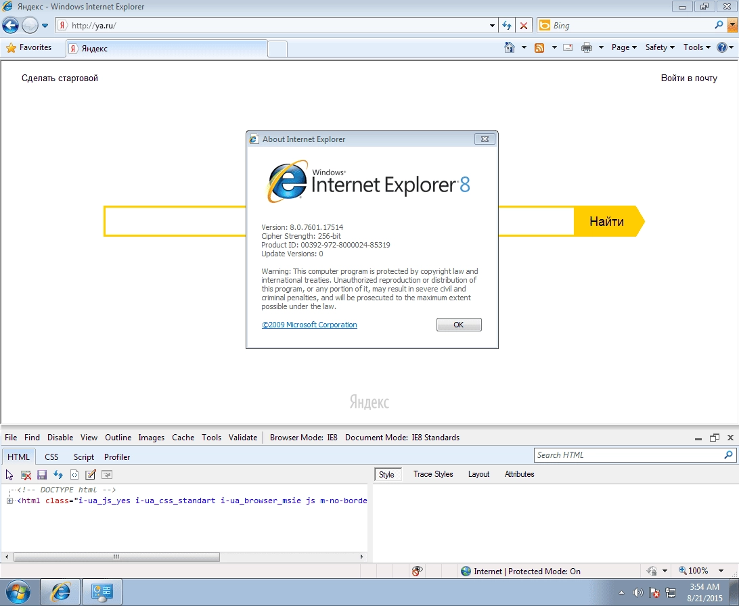Screen dimensions: 739x606
Task: Open a new blank tab
Action: click(x=277, y=49)
